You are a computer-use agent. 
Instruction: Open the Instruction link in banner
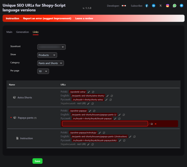(12, 18)
